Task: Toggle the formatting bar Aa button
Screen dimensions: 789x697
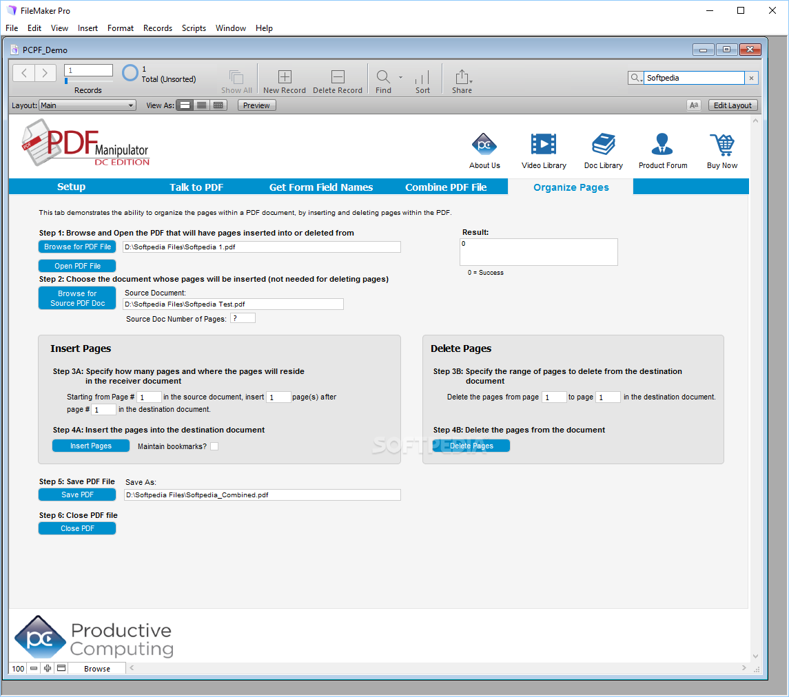Action: tap(694, 105)
